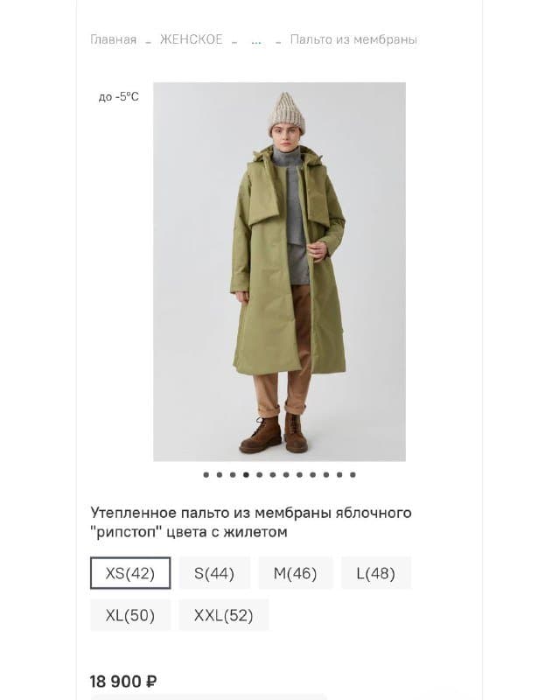Screen dimensions: 559x700
Task: Jump to second gallery dot
Action: click(x=220, y=474)
